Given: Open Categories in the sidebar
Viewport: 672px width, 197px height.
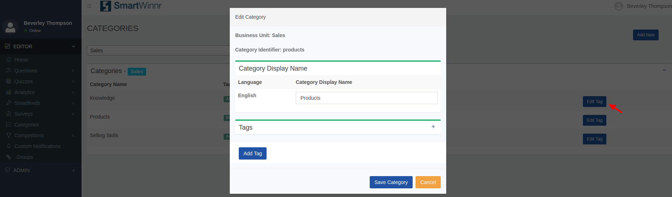Looking at the screenshot, I should point(26,125).
